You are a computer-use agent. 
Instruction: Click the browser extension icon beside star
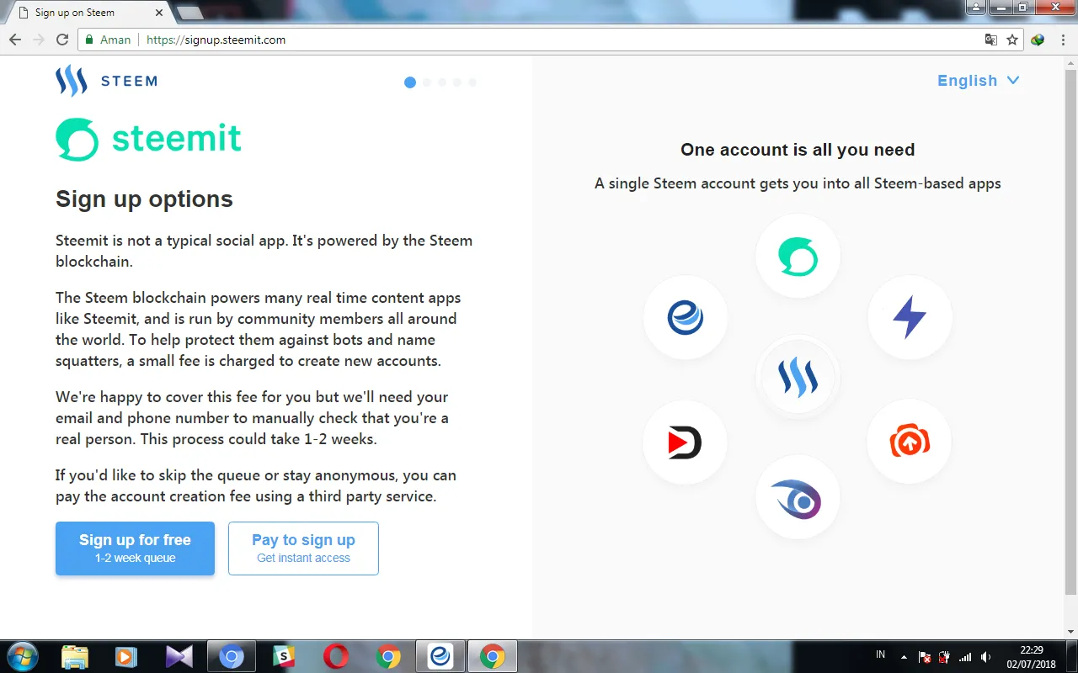click(x=1038, y=40)
